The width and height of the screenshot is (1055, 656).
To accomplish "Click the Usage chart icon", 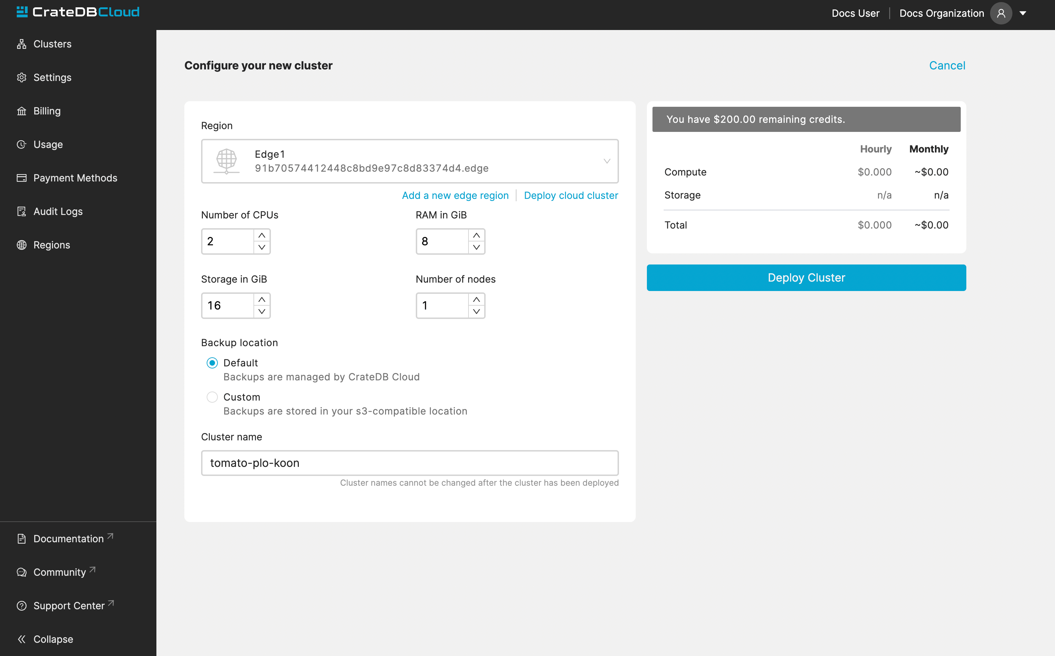I will pyautogui.click(x=21, y=144).
